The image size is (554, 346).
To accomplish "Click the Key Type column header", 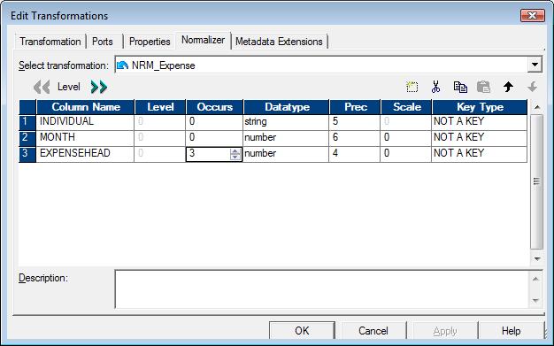I will pos(480,107).
